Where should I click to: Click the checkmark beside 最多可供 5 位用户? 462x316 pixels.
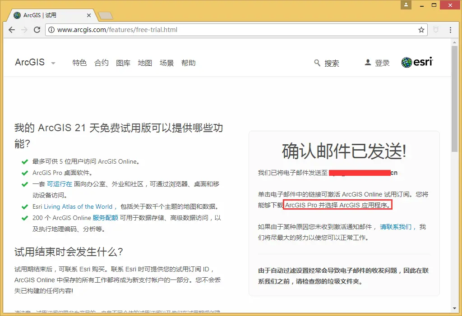pyautogui.click(x=25, y=162)
